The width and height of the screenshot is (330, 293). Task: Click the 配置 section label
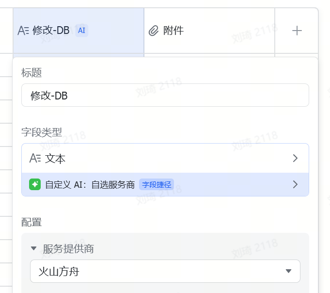tap(31, 222)
